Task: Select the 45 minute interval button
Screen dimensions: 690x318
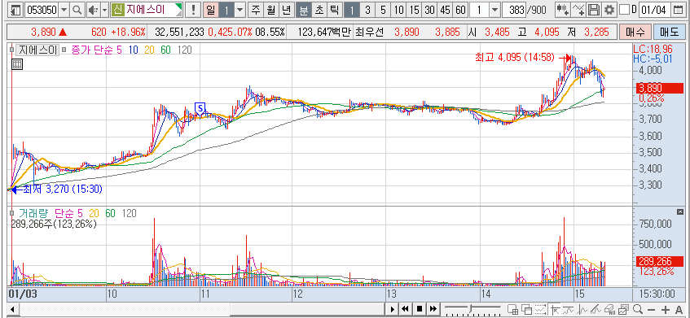Action: coord(446,10)
